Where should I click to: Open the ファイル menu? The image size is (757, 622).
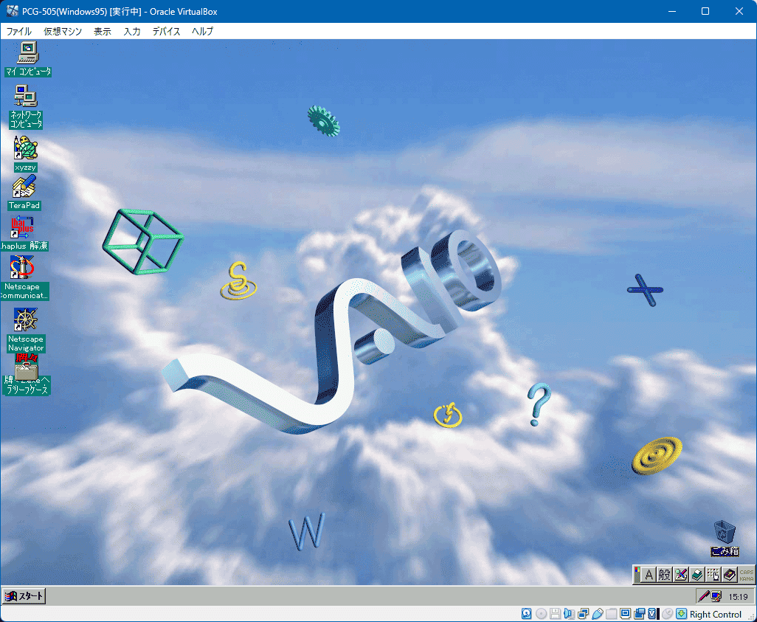tap(19, 32)
